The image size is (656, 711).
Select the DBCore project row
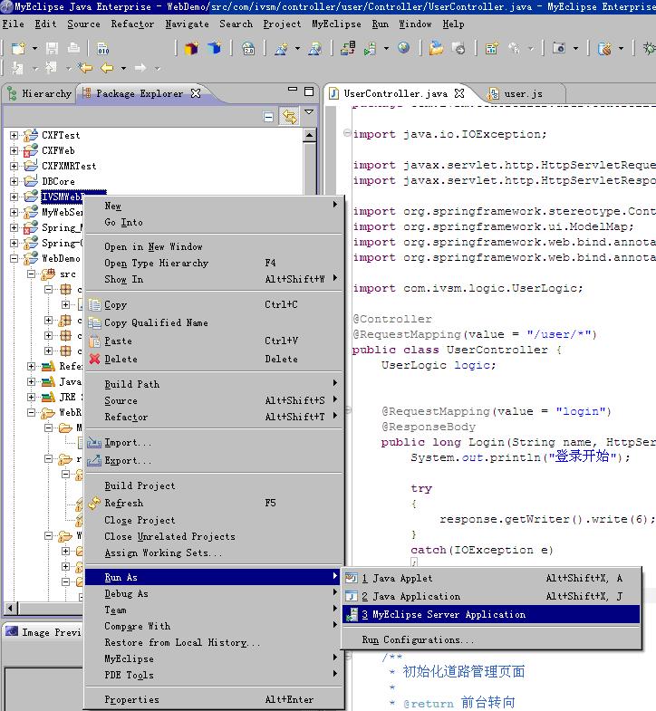(x=58, y=181)
